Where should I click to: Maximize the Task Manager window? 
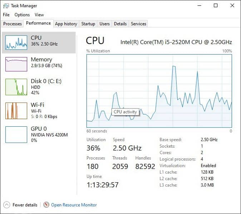click(x=216, y=6)
